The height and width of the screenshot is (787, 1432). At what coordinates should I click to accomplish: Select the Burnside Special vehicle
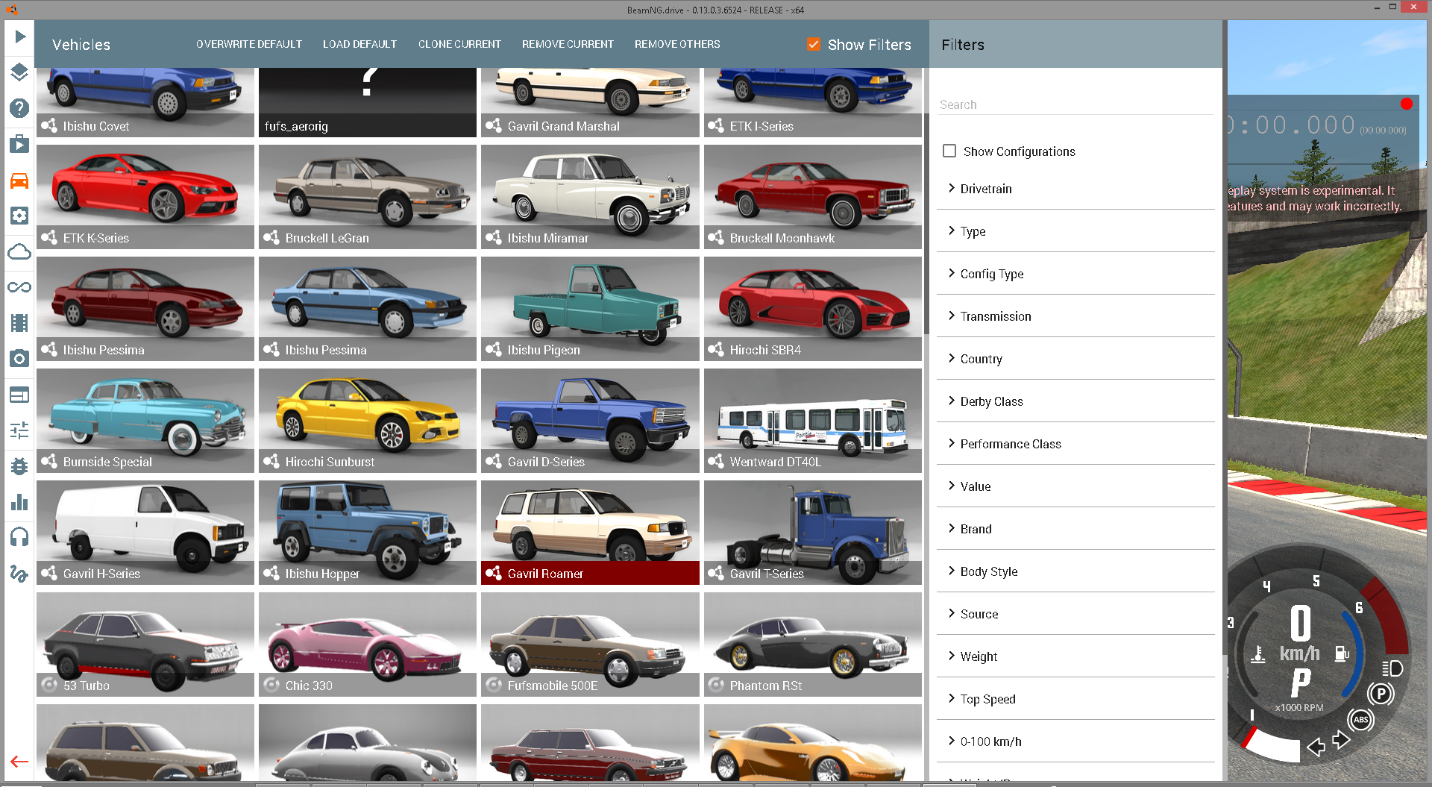145,421
